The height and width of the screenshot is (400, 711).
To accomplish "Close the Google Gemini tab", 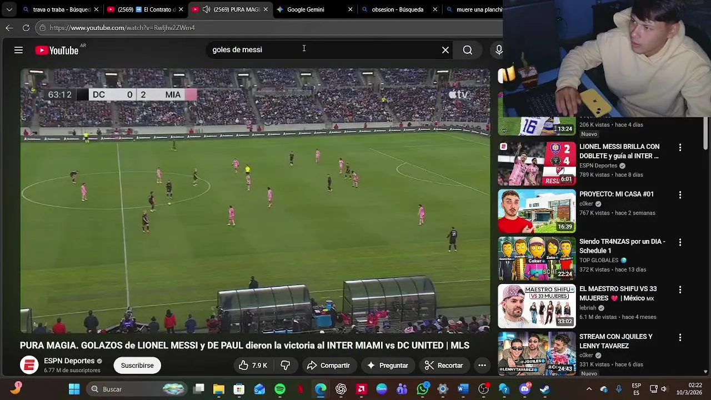I will (x=350, y=9).
